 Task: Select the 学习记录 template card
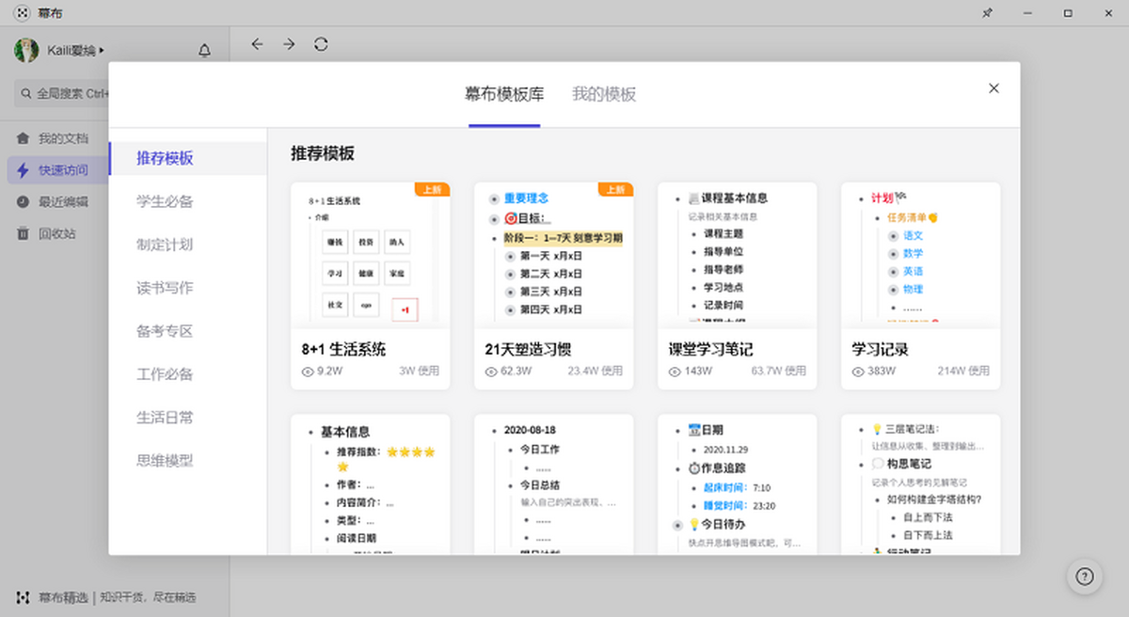[x=920, y=286]
